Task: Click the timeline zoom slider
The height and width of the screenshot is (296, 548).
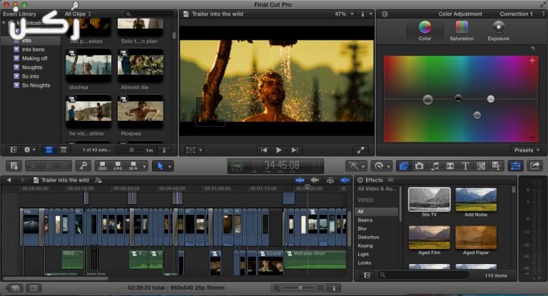Action: pos(300,288)
